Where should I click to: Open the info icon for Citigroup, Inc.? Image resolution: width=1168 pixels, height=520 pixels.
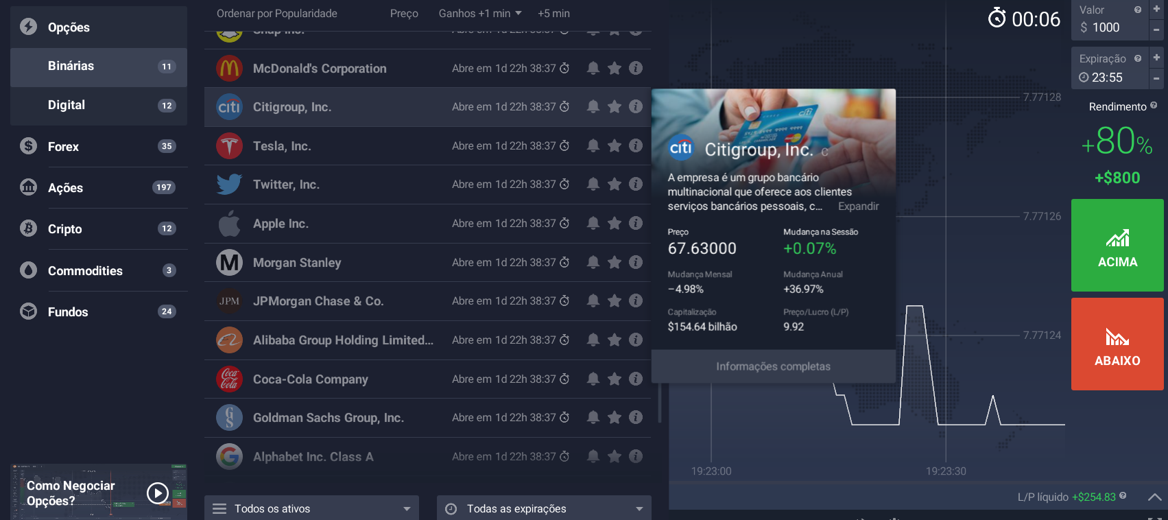(x=636, y=106)
